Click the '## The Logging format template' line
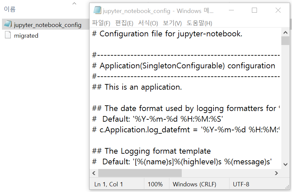292x192 pixels. tap(151, 151)
